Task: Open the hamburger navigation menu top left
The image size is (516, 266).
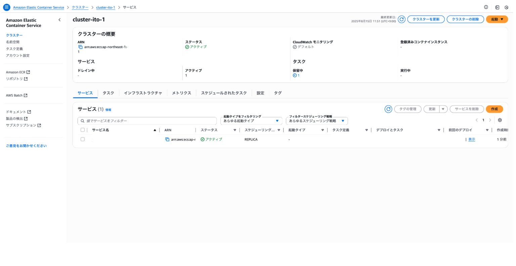Action: point(7,7)
